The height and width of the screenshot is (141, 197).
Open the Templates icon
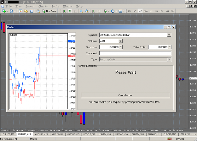pyautogui.click(x=120, y=11)
